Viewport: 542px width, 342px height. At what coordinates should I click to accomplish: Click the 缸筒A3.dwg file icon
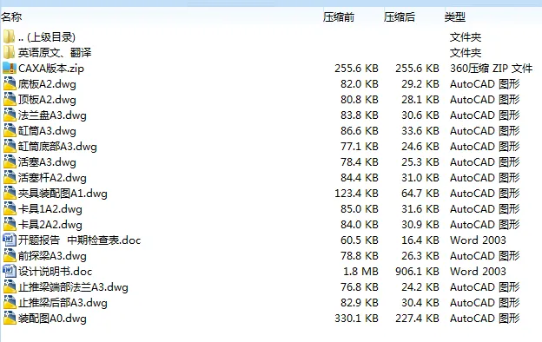pos(10,130)
